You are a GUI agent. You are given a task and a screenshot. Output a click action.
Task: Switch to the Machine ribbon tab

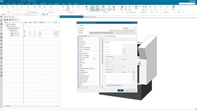tap(76, 4)
